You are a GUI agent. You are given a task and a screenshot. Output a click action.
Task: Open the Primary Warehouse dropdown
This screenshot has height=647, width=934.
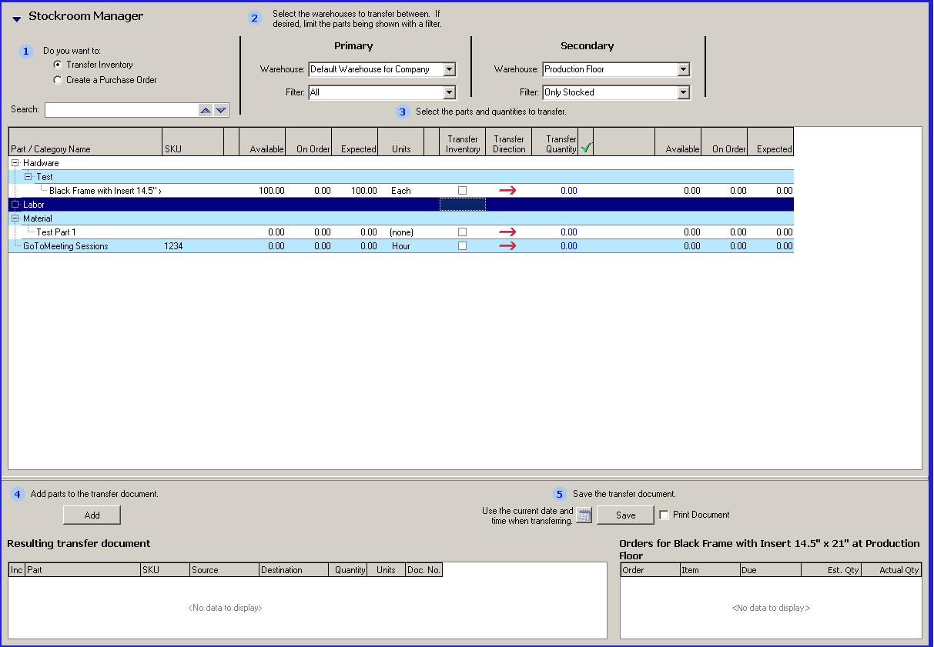(x=450, y=69)
